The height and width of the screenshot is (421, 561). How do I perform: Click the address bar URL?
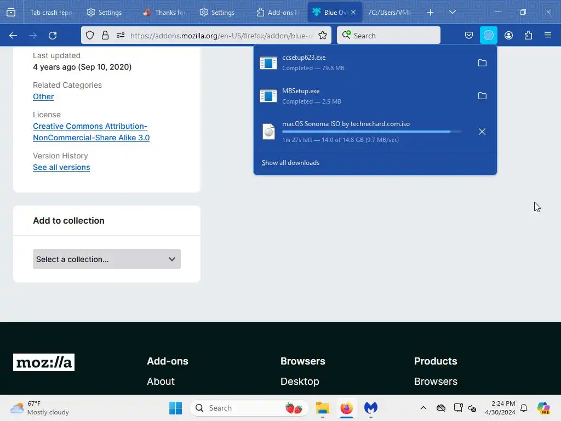[x=222, y=36]
